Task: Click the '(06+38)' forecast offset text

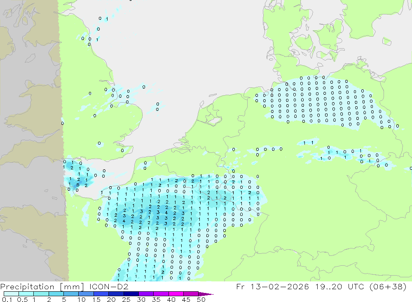Action: 388,286
